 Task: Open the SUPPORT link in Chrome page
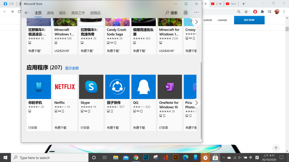[x=208, y=20]
